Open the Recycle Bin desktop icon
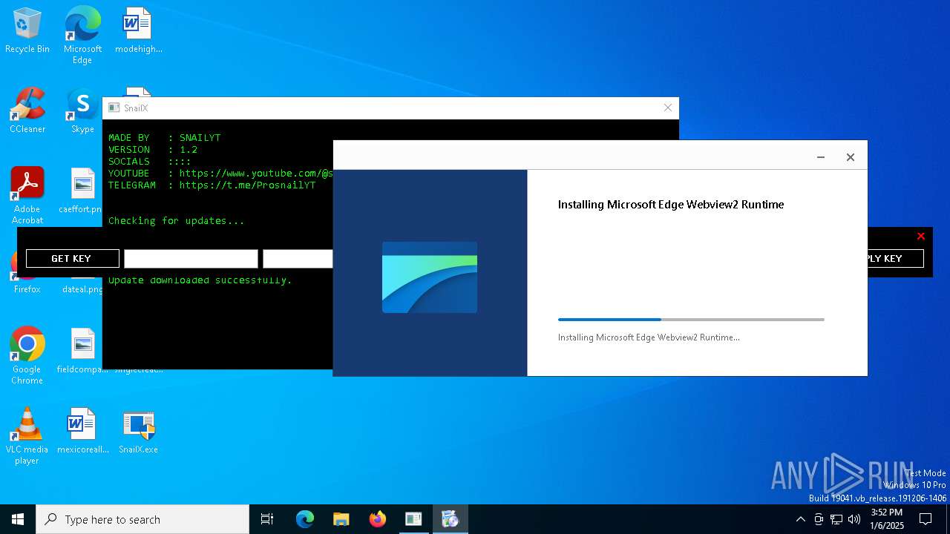 pos(27,30)
